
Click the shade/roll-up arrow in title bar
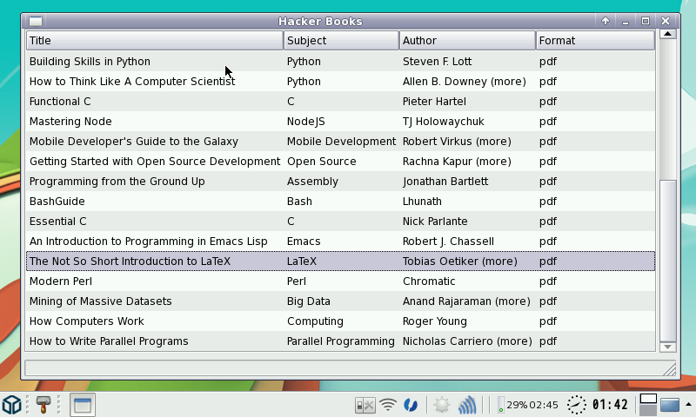click(606, 21)
